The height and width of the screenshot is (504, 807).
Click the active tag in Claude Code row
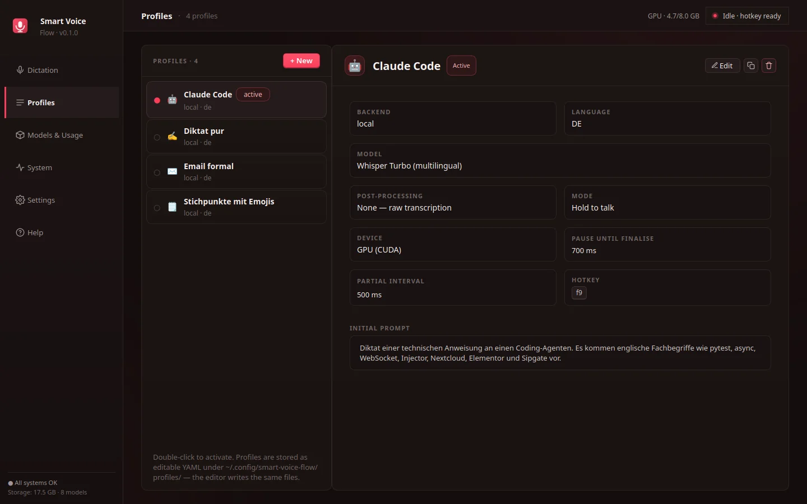point(253,95)
